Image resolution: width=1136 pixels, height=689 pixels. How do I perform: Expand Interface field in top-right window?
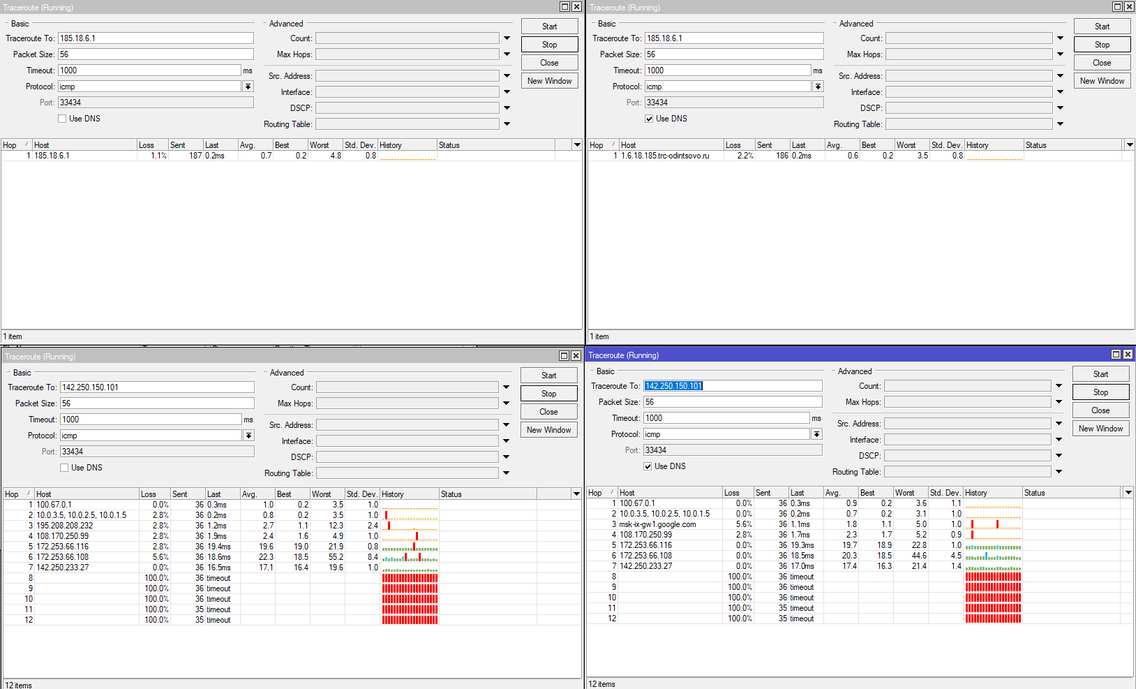(1060, 92)
